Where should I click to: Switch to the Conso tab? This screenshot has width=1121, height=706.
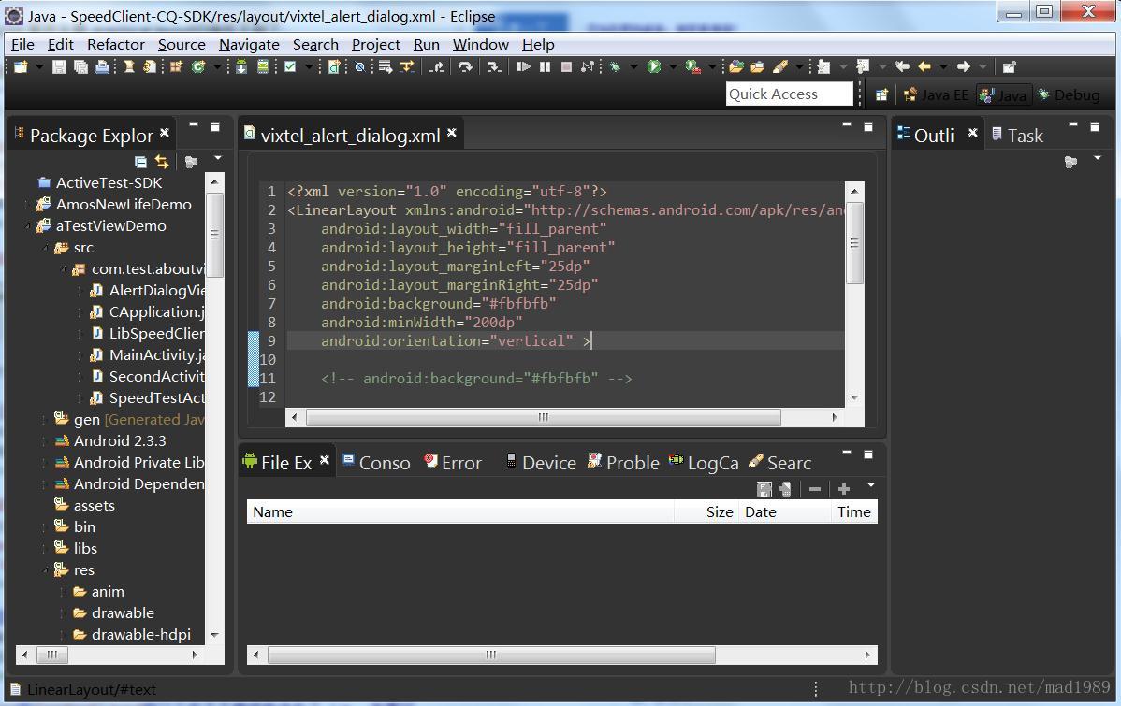pyautogui.click(x=376, y=462)
